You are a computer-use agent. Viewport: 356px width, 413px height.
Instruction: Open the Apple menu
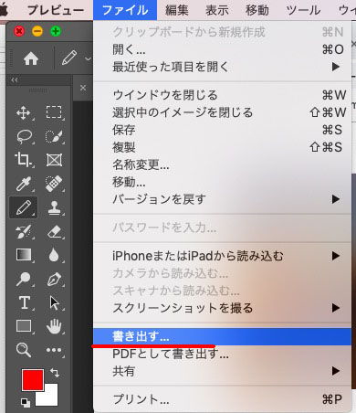point(4,10)
